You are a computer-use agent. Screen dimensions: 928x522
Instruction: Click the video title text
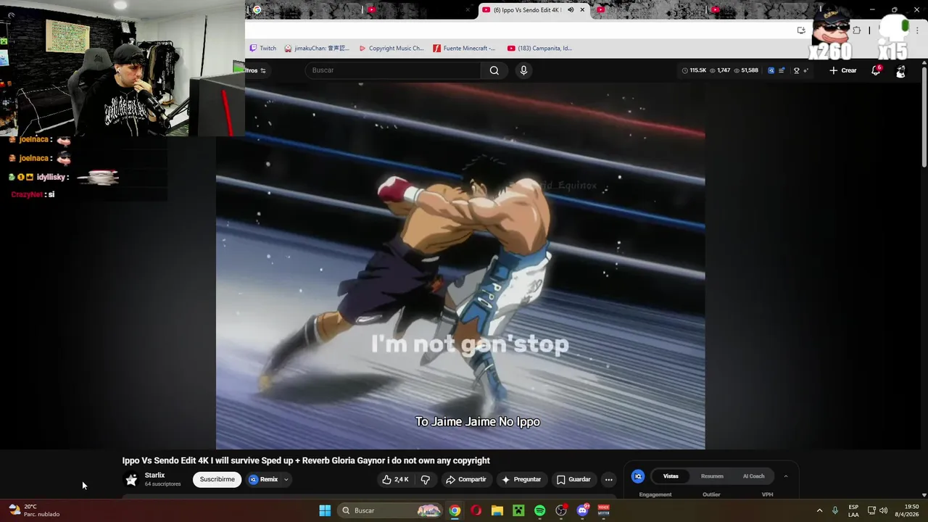click(306, 460)
